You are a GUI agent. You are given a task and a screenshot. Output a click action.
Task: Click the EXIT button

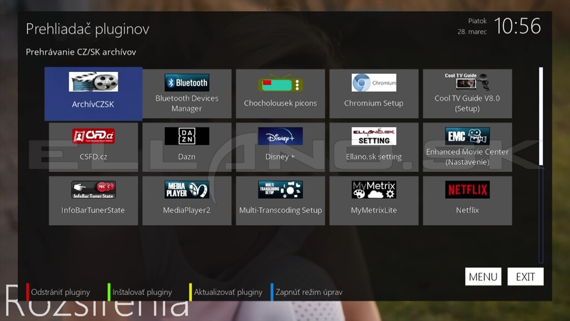(x=525, y=276)
